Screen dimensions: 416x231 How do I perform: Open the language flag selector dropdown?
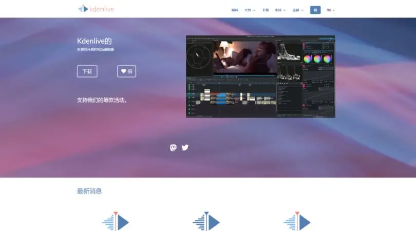point(331,10)
